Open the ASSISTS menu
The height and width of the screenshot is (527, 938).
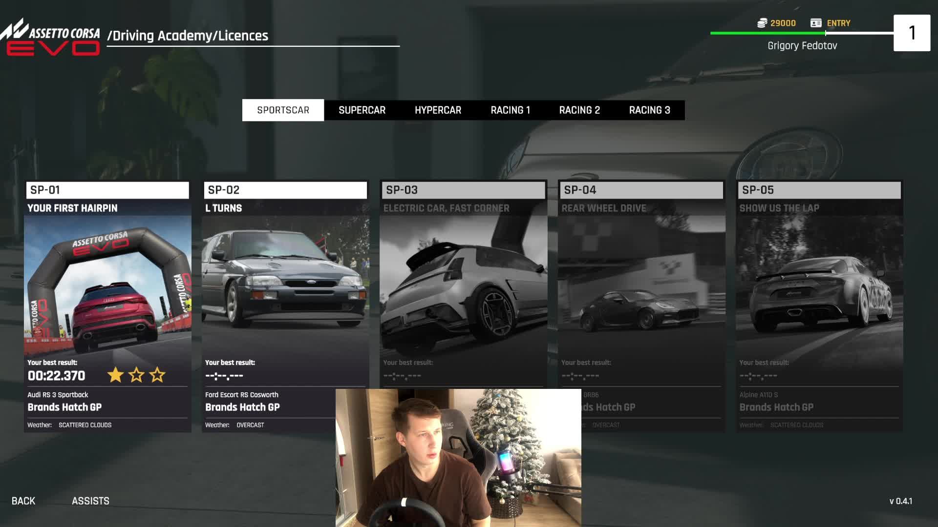click(x=90, y=501)
